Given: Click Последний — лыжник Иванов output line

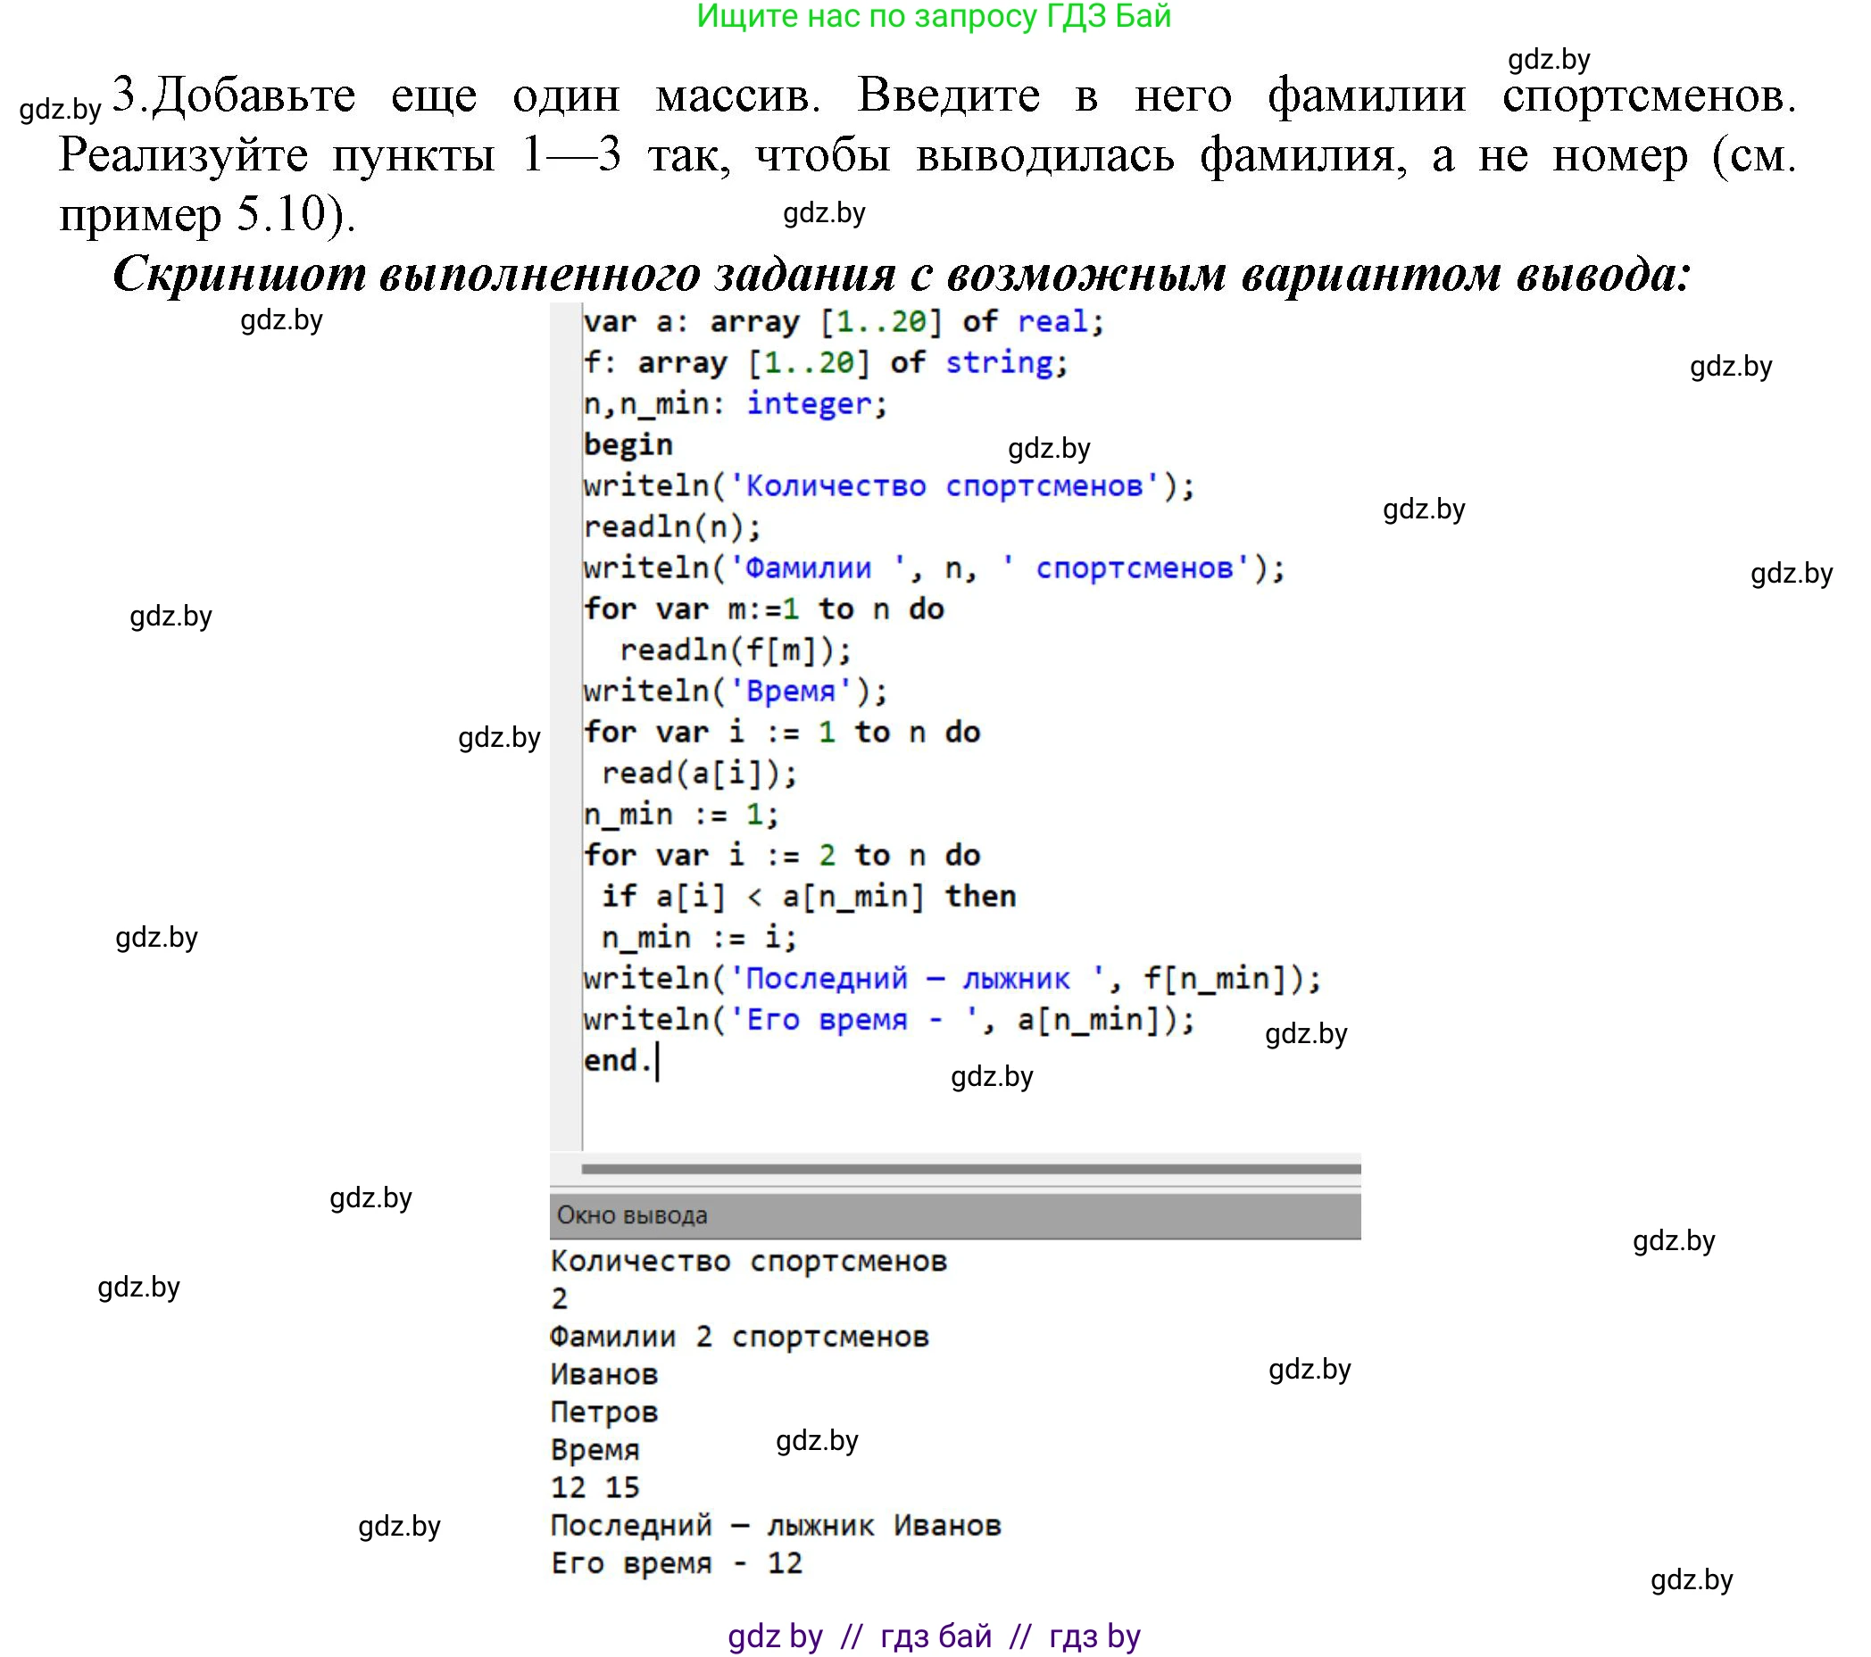Looking at the screenshot, I should pyautogui.click(x=778, y=1524).
